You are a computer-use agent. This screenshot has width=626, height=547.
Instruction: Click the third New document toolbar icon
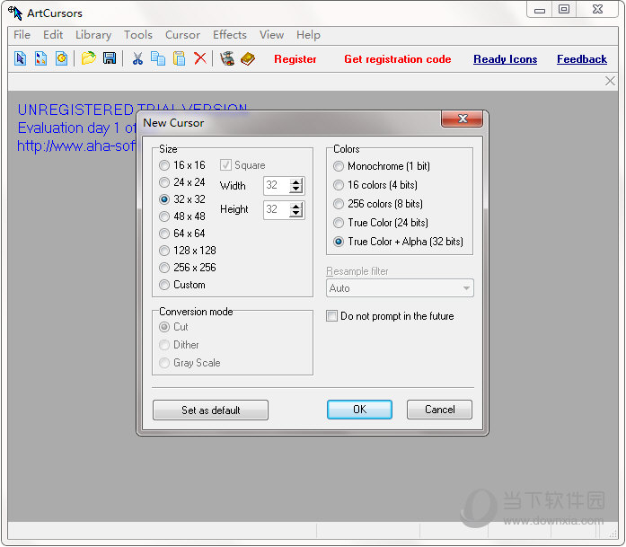61,58
